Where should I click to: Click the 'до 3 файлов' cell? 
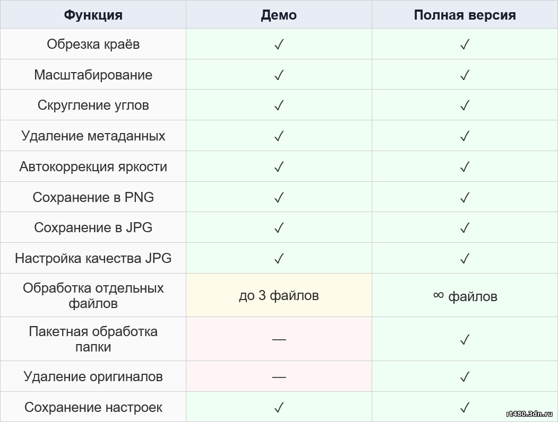pyautogui.click(x=279, y=295)
